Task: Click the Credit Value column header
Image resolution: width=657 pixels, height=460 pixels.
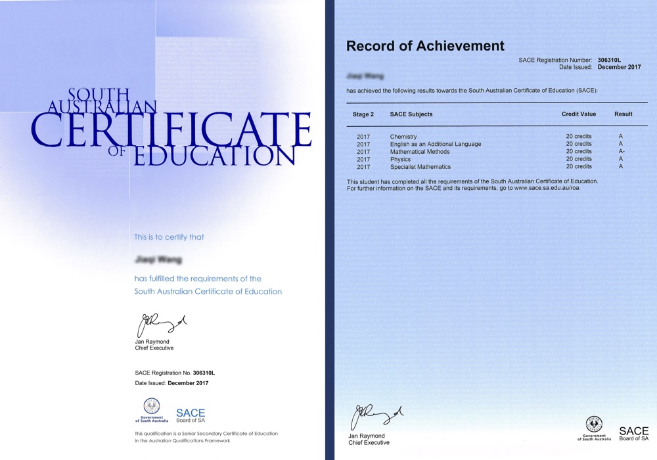Action: (578, 114)
